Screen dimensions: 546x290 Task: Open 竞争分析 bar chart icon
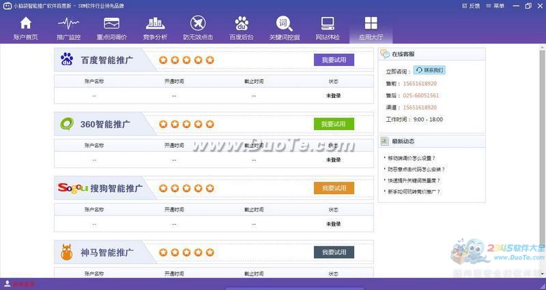point(155,24)
